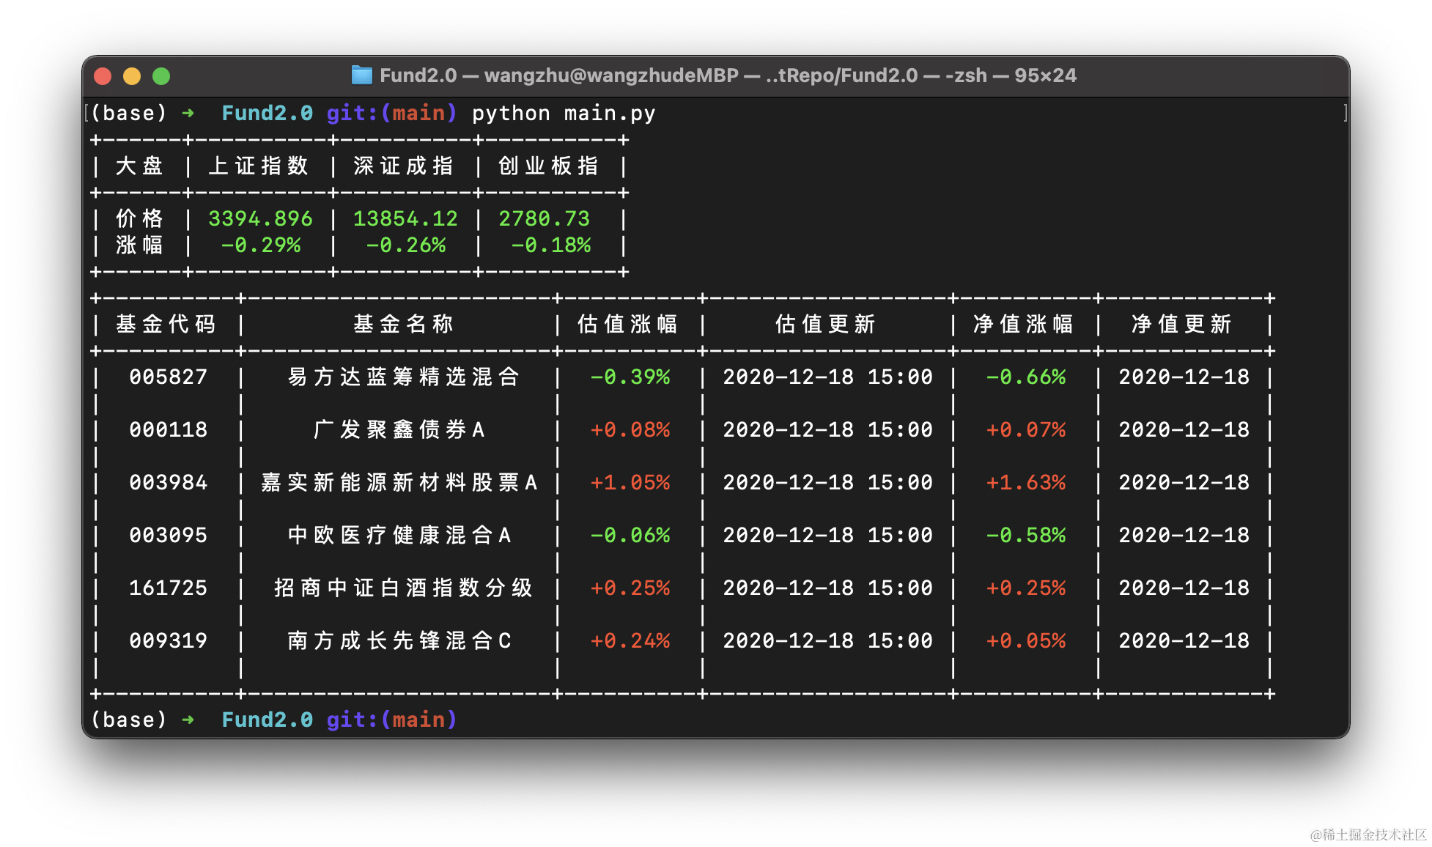Click the watermark link at bottom right
The width and height of the screenshot is (1432, 847).
(1337, 833)
